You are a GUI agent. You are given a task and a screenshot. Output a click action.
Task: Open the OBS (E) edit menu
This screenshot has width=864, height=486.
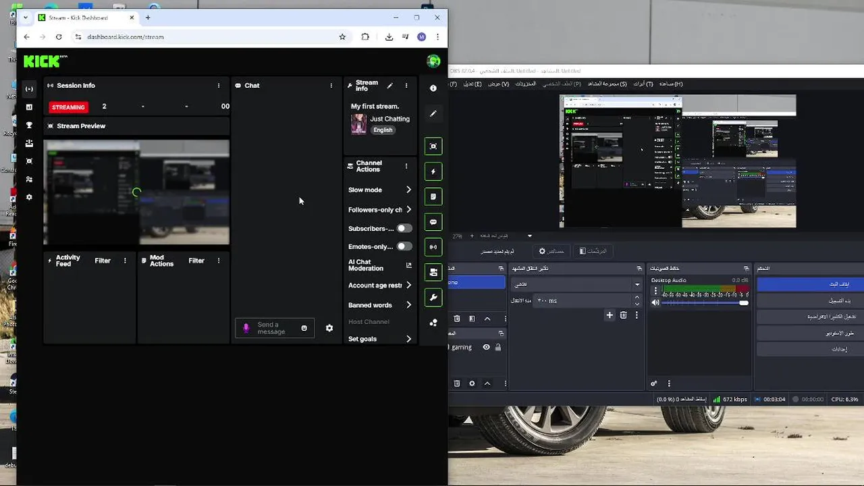pyautogui.click(x=473, y=84)
